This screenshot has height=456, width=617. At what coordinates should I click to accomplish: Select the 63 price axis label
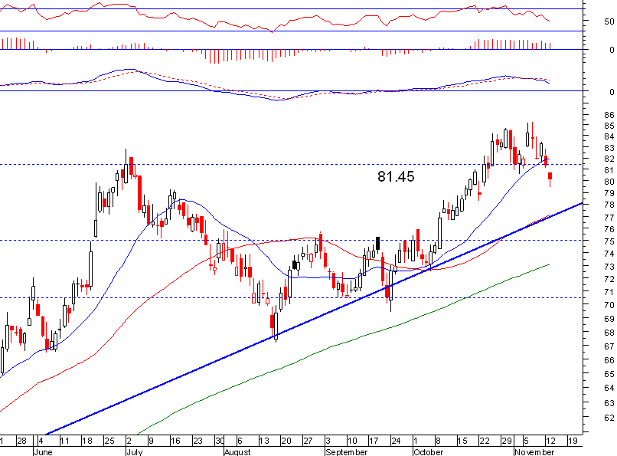609,403
